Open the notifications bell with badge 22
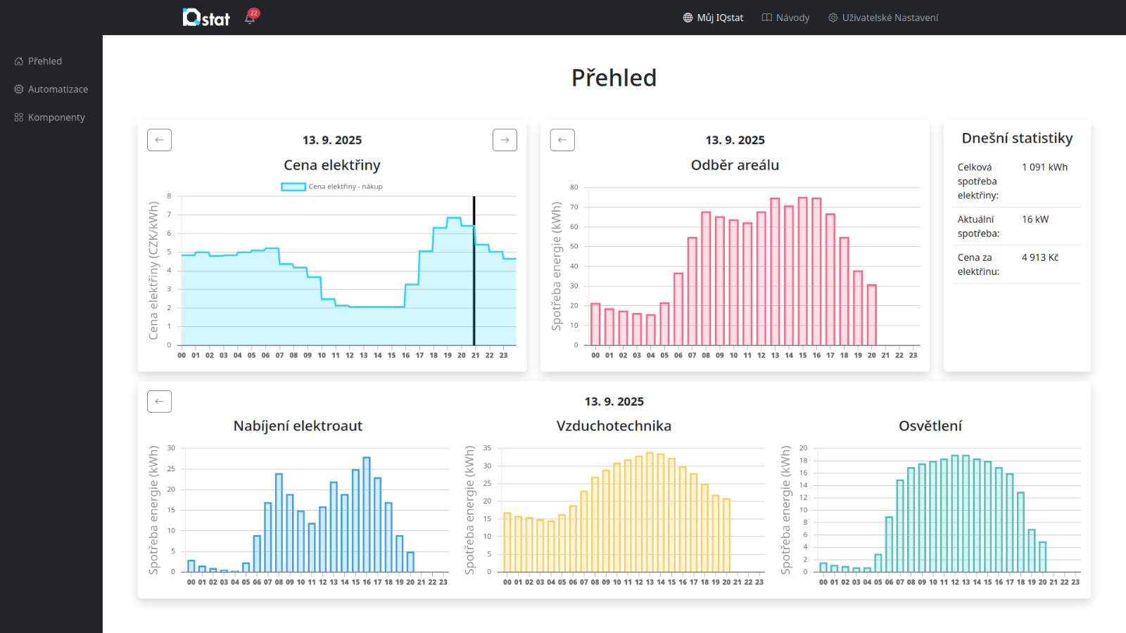This screenshot has width=1126, height=633. pyautogui.click(x=250, y=18)
